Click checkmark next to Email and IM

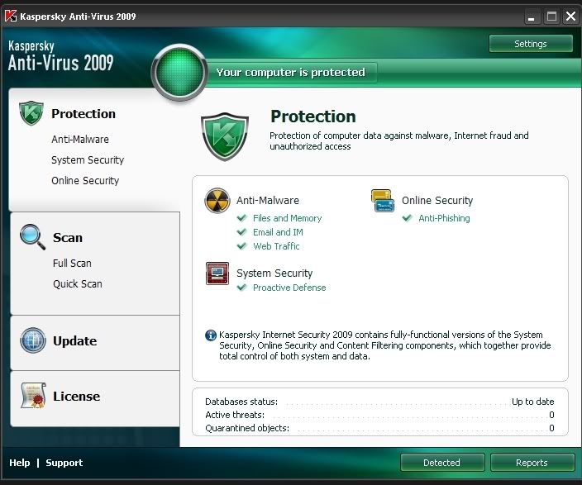(242, 232)
